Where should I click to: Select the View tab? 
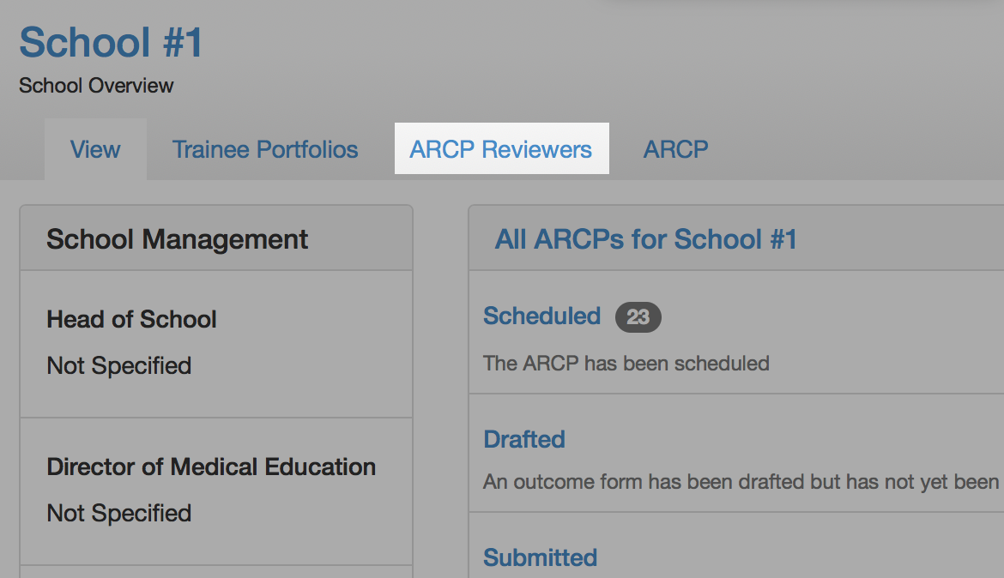pyautogui.click(x=95, y=149)
